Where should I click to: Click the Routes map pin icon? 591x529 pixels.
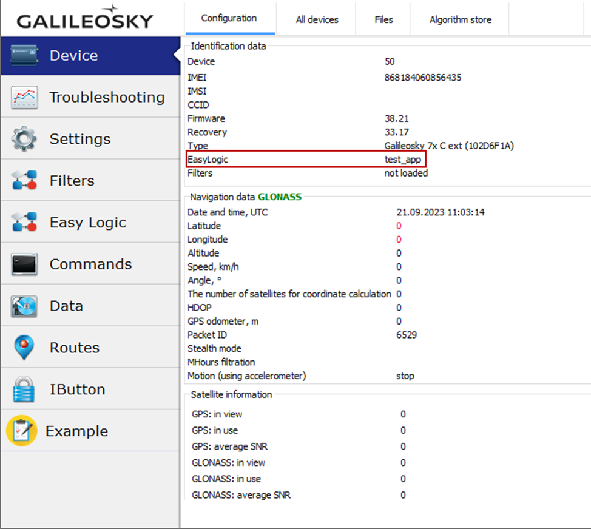pos(24,348)
